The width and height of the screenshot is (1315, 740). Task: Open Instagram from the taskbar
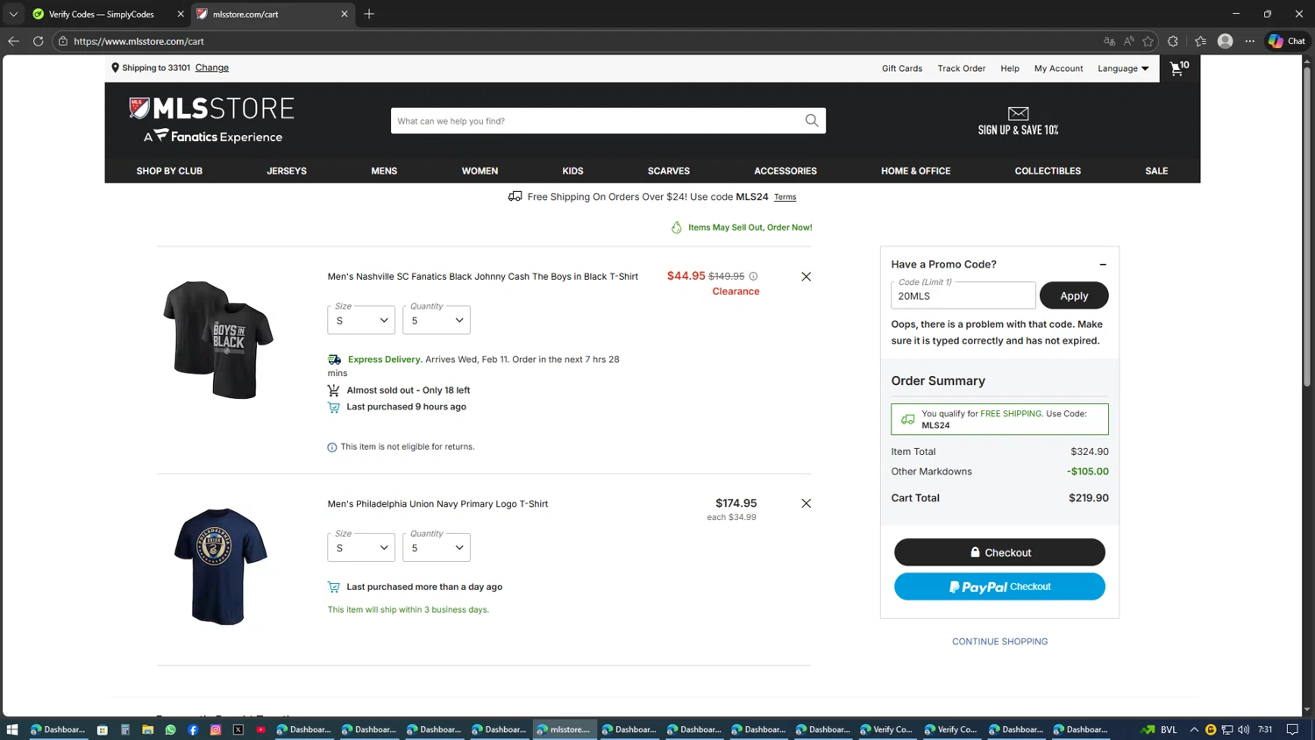(x=216, y=729)
